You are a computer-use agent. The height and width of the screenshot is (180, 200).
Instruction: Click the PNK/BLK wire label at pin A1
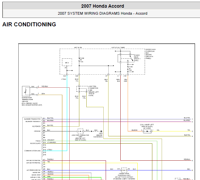(50, 159)
